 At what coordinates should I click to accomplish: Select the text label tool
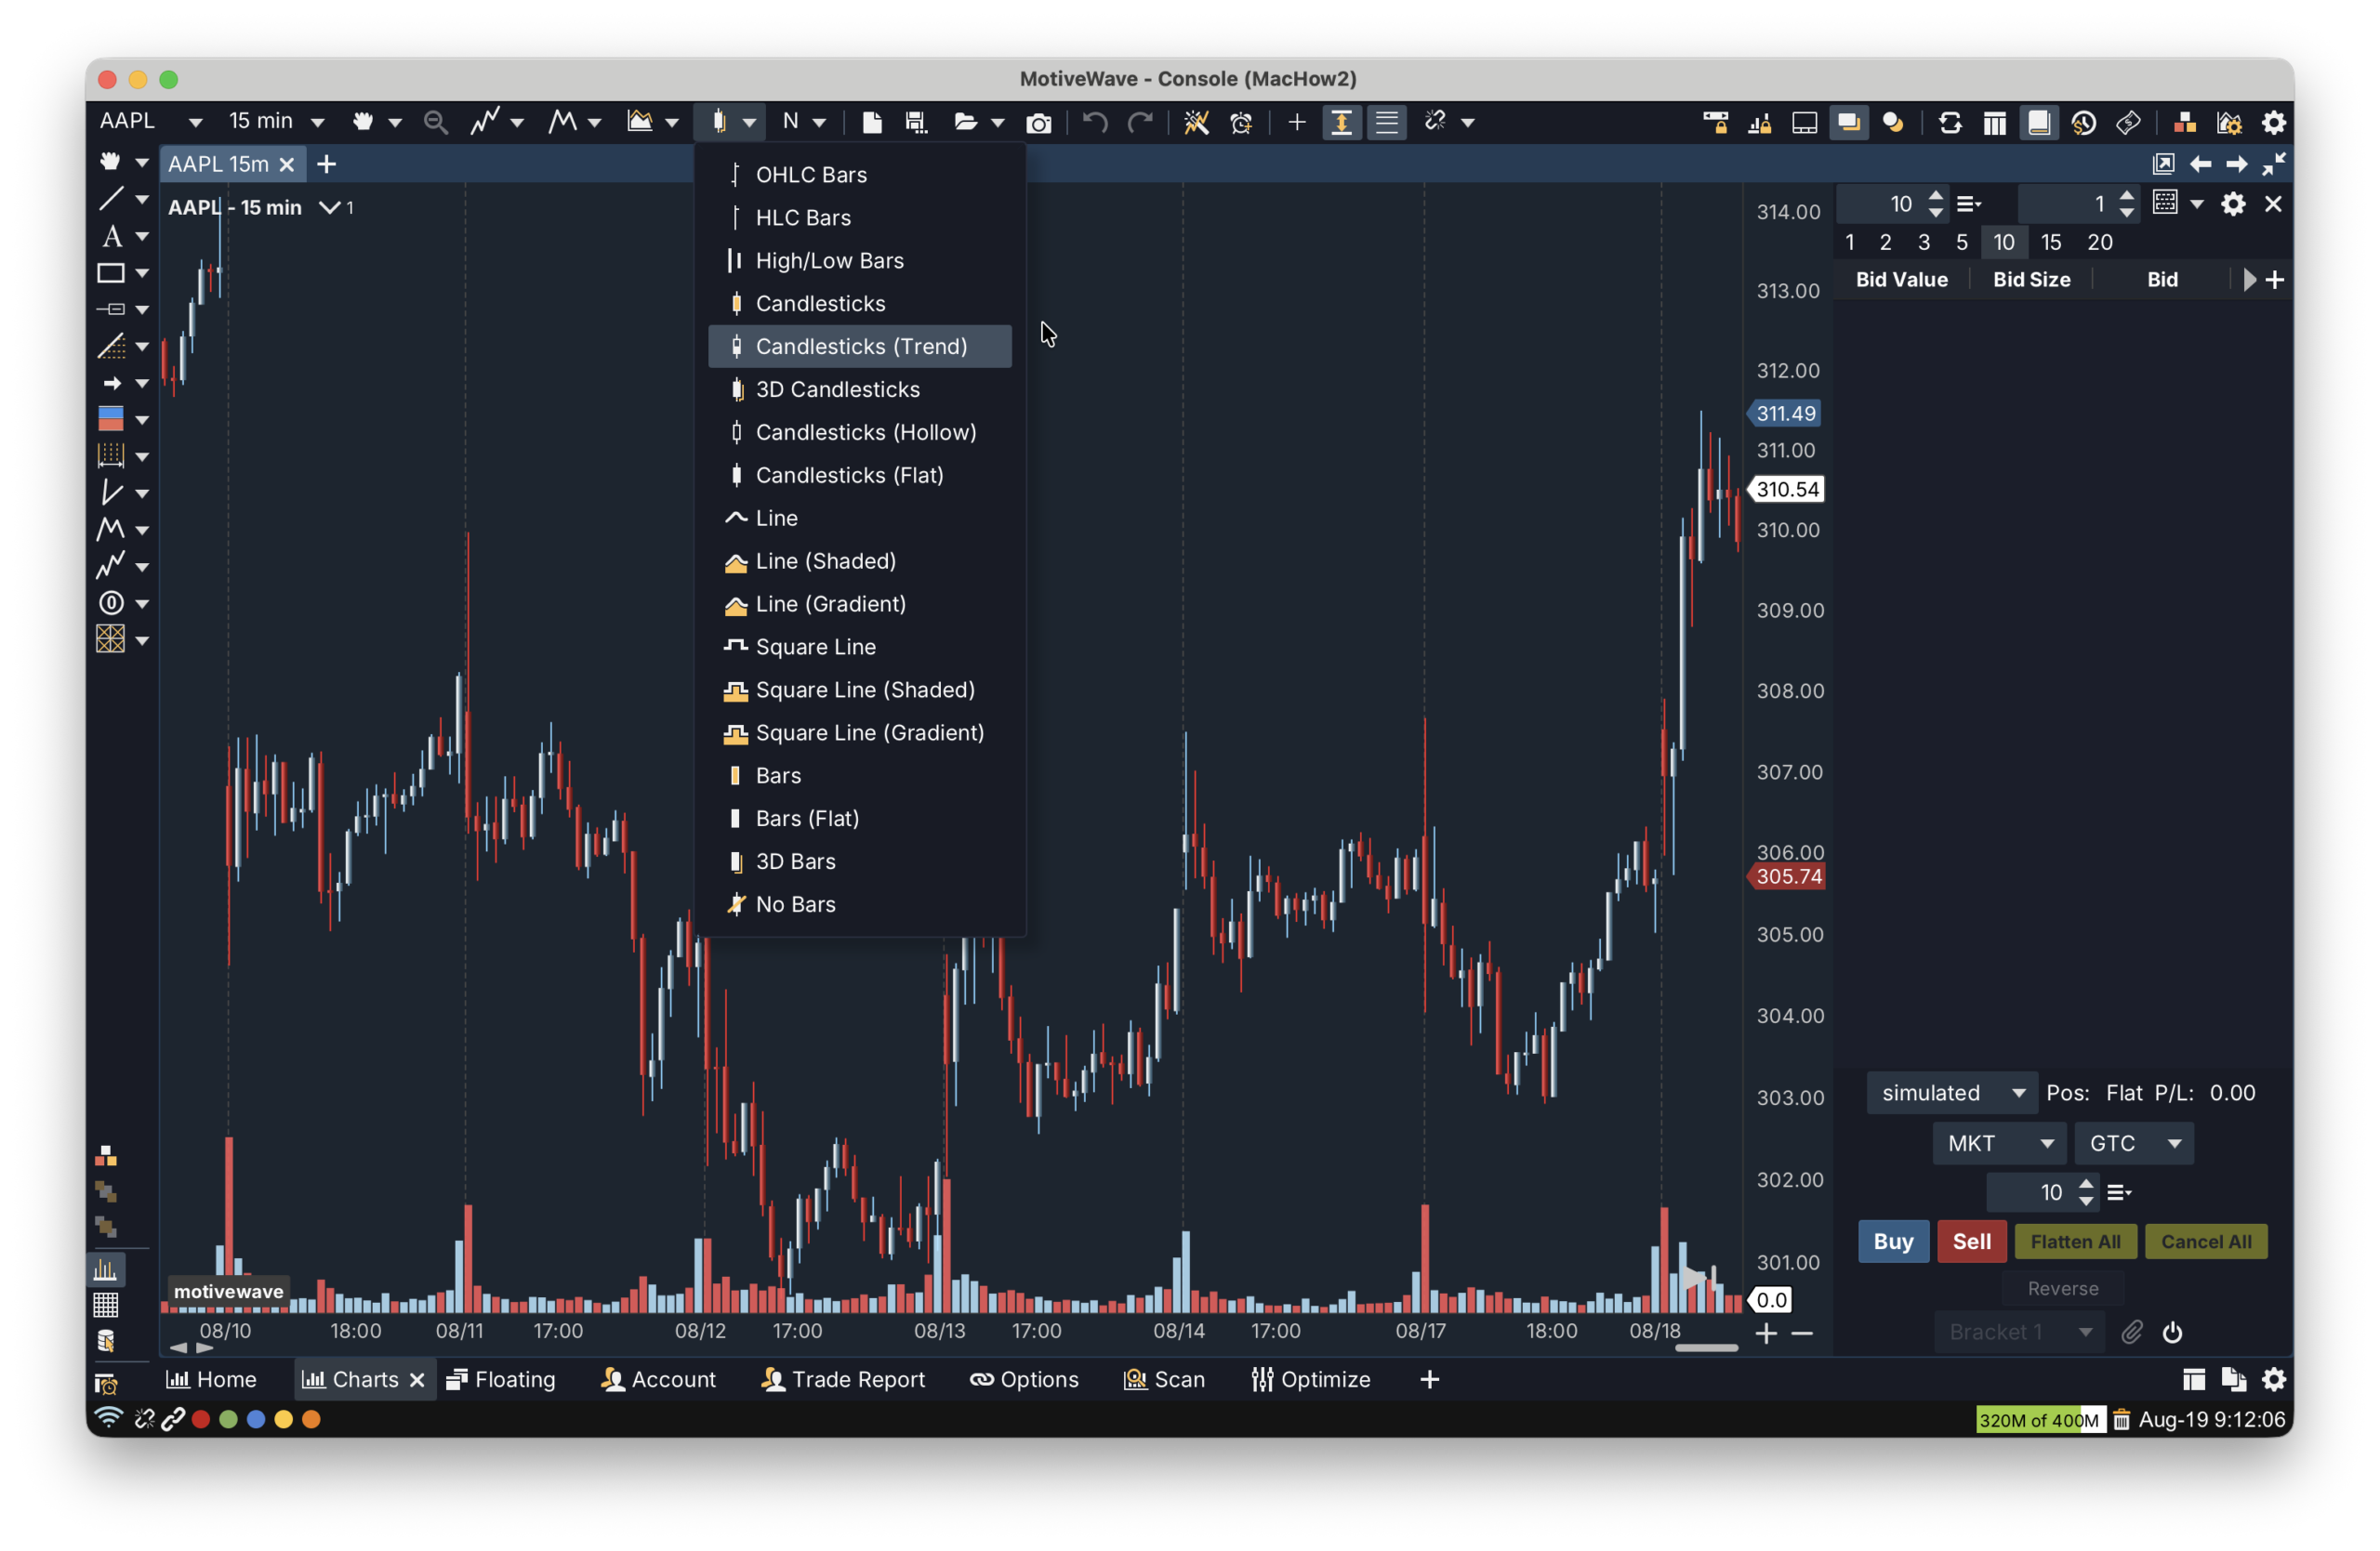point(111,237)
